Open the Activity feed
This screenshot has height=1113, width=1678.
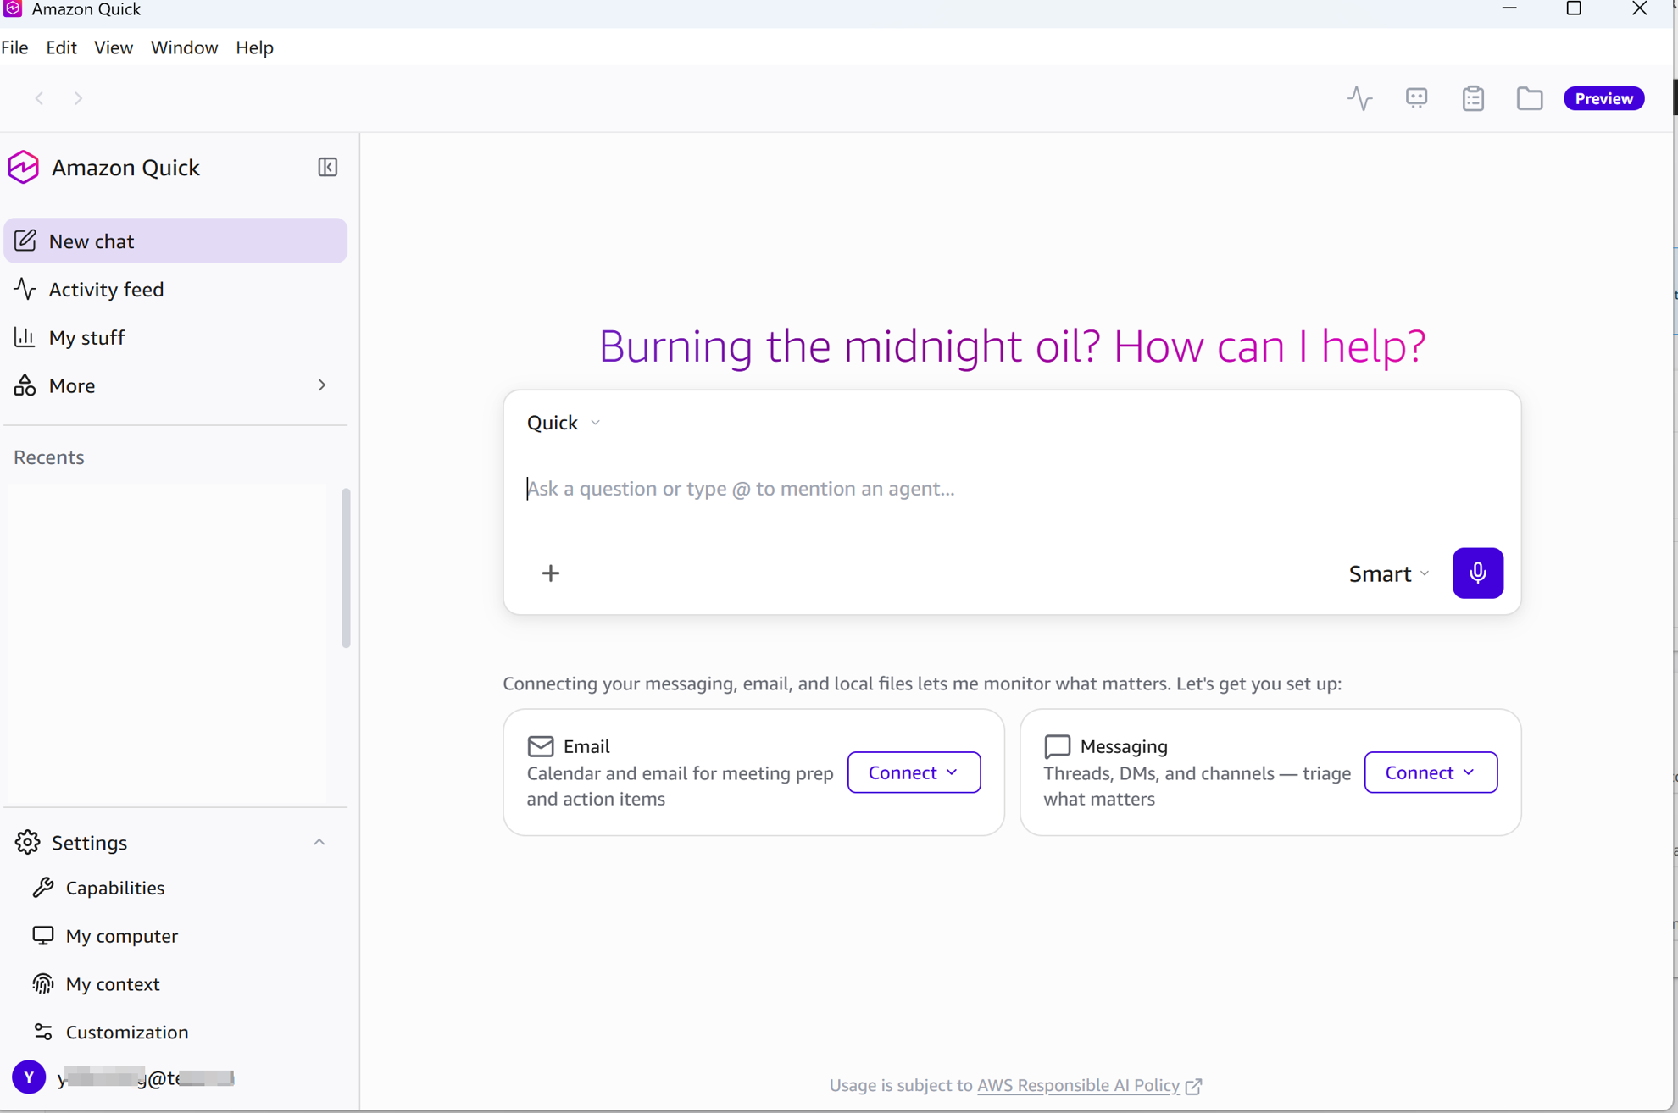(x=175, y=290)
